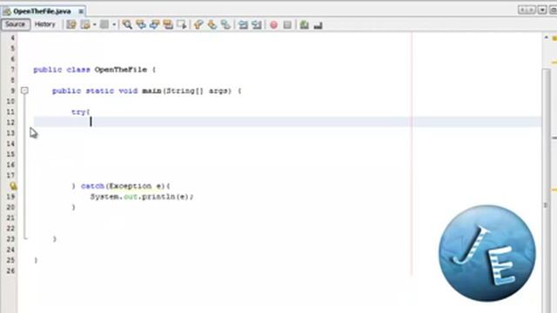Click text 'public class OpenTheFile'

click(90, 70)
